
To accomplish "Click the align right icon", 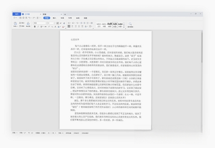I will [x=76, y=26].
